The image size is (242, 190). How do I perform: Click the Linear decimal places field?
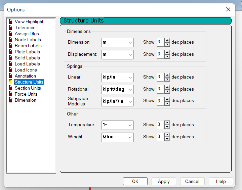pos(160,77)
